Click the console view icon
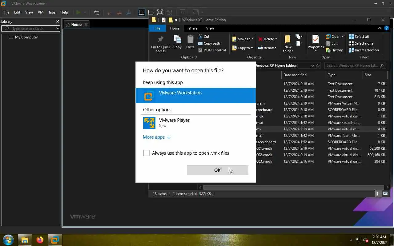The image size is (394, 246). (183, 12)
